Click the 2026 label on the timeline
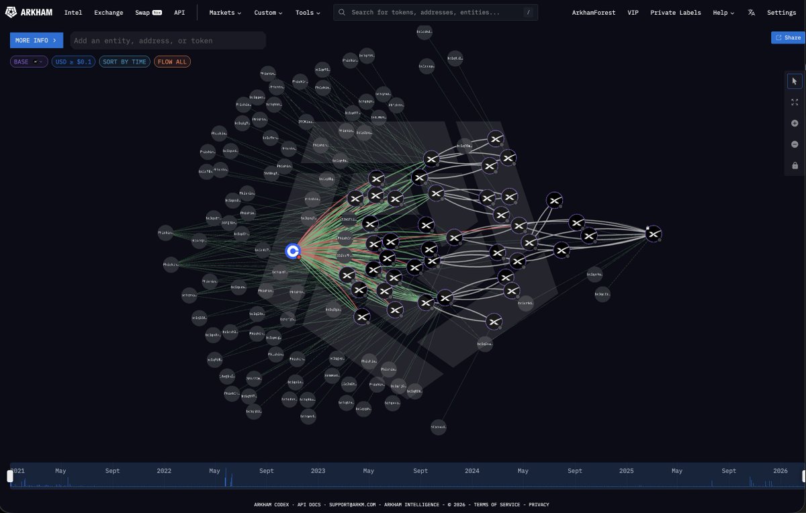Screen dimensions: 806x513 coord(780,471)
